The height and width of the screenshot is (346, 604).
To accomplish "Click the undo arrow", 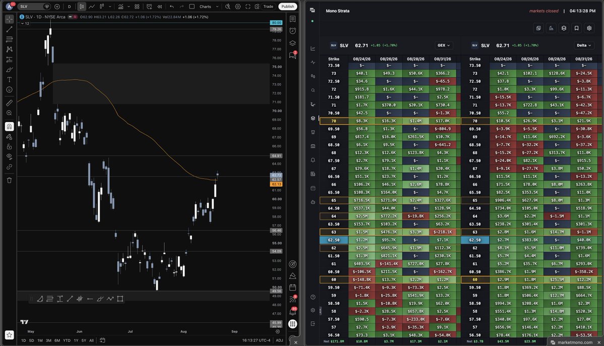I will pos(172,7).
